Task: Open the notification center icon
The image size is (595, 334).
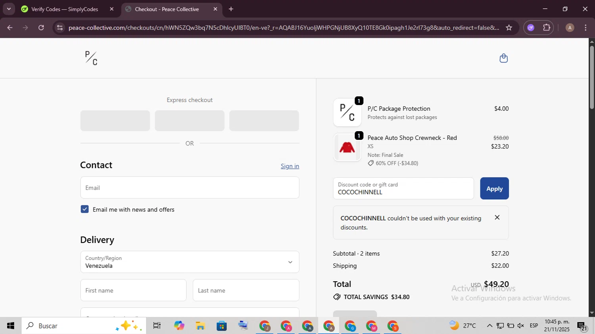Action: click(582, 326)
